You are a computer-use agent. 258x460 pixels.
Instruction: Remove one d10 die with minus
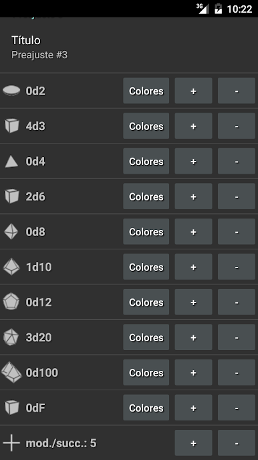coord(237,267)
